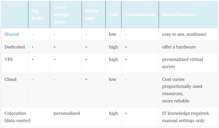Click 'IT knowledge required' cell text
219x128 pixels.
tap(186, 113)
